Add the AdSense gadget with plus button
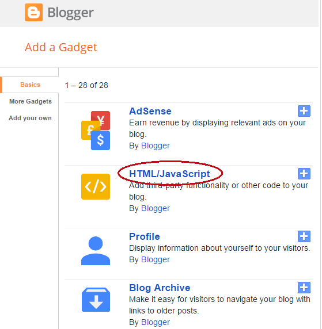 (x=304, y=111)
